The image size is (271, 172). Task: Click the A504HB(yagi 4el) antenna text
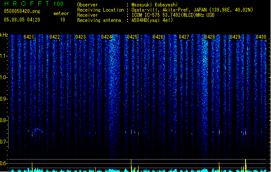[152, 20]
